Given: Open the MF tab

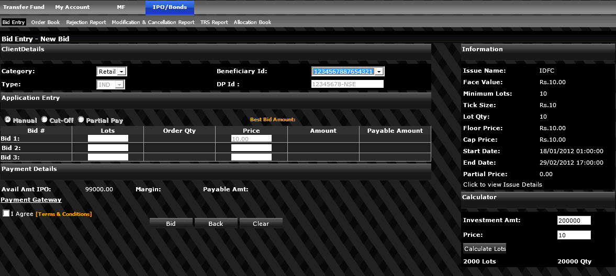Looking at the screenshot, I should [x=121, y=7].
